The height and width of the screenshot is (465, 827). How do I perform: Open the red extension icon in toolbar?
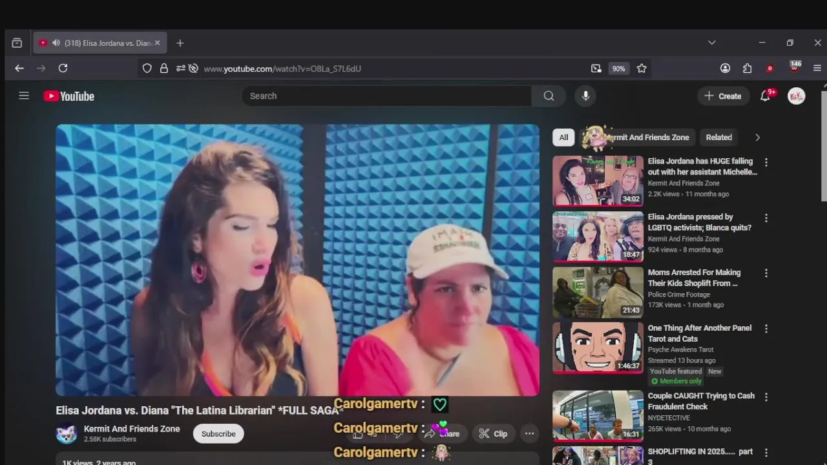coord(769,68)
